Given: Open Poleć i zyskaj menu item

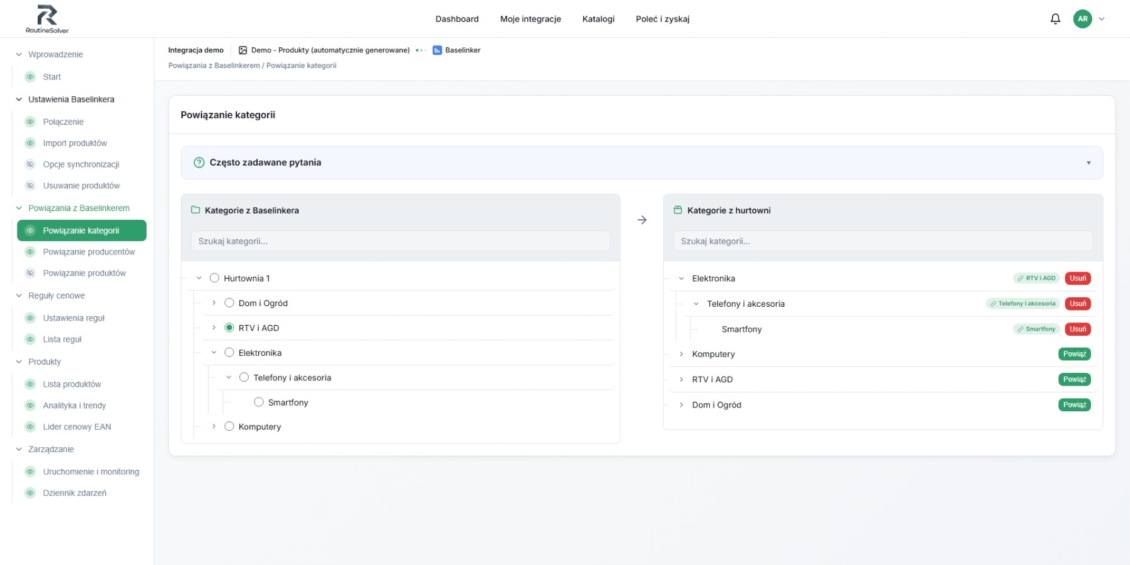Looking at the screenshot, I should coord(663,19).
